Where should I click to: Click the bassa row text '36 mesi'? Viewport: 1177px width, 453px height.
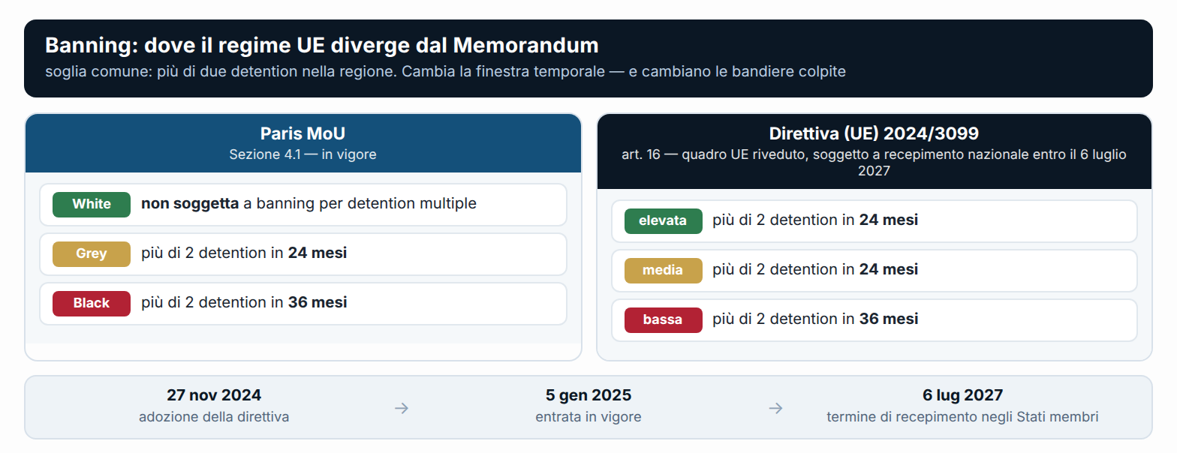coord(889,319)
